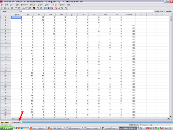
Task: Open the Graphs menu
Action: point(40,5)
